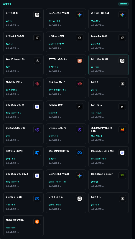Image resolution: width=135 pixels, height=239 pixels.
Task: Click the "grok-4.2" model ID text
Action: (96, 44)
